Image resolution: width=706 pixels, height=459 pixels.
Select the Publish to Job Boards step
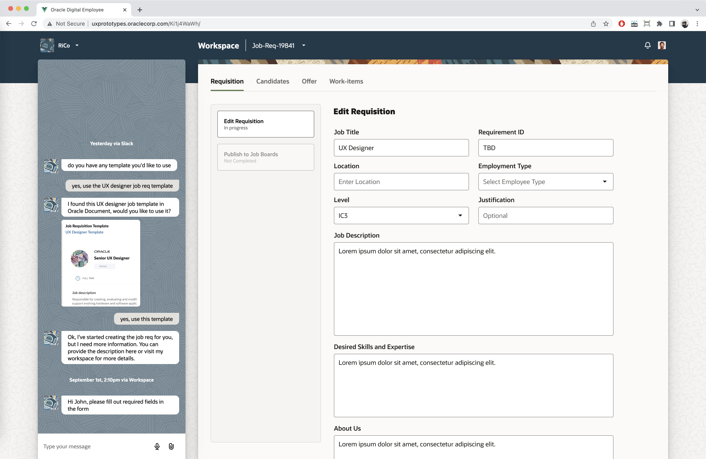click(265, 157)
